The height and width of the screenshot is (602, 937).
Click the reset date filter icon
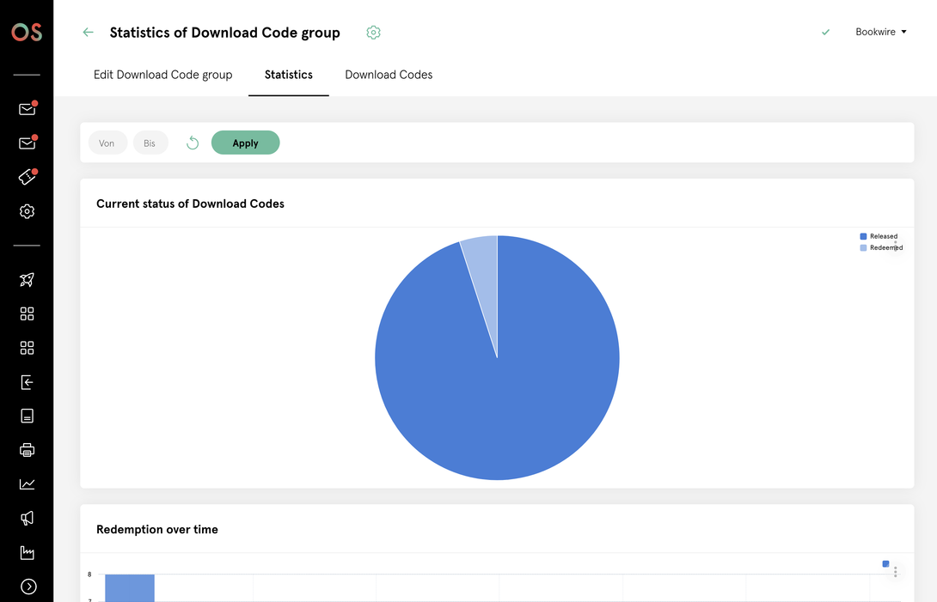pyautogui.click(x=193, y=143)
